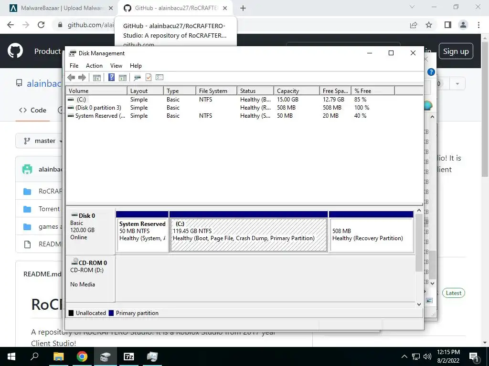The image size is (489, 366).
Task: Select the (C:) 119.45 GB partition block
Action: 249,232
